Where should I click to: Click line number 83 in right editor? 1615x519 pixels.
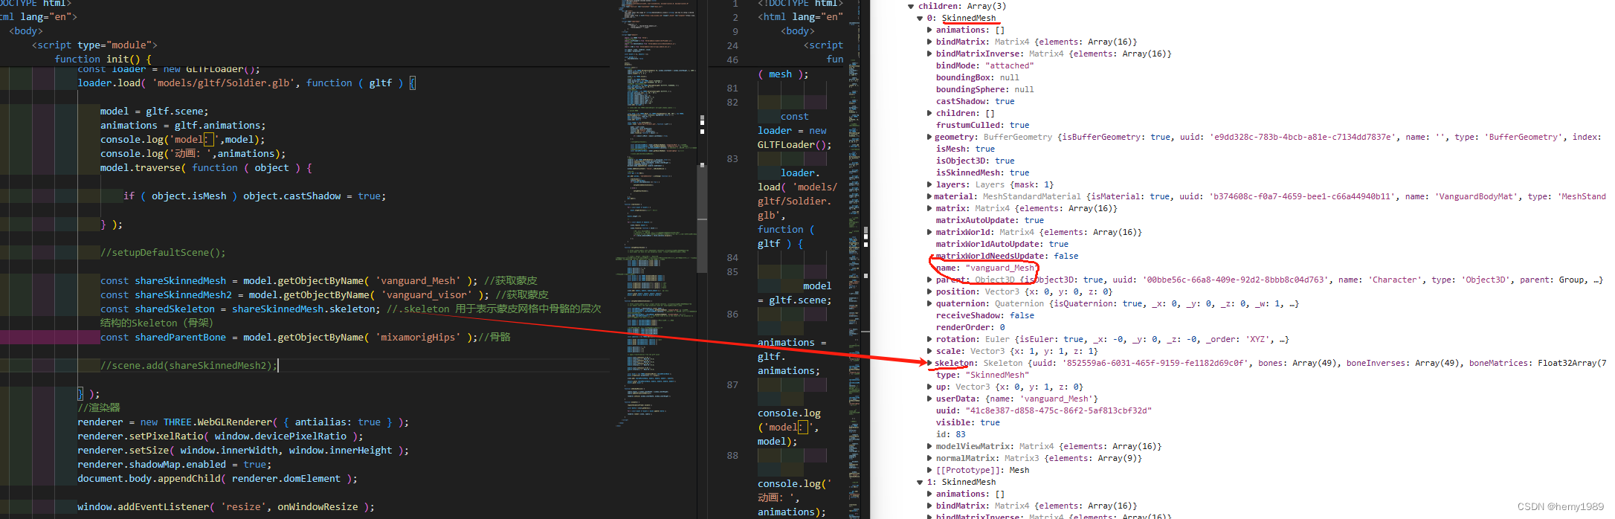pyautogui.click(x=732, y=158)
